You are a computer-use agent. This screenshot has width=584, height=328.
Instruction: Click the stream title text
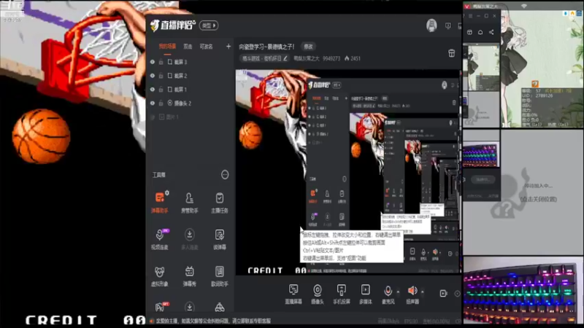[x=266, y=47]
